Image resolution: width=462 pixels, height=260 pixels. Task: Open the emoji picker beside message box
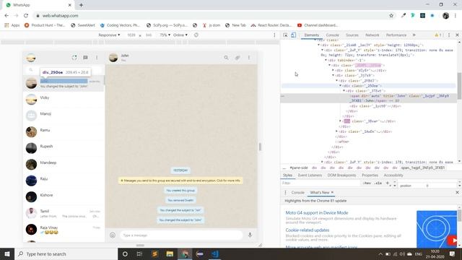[113, 235]
